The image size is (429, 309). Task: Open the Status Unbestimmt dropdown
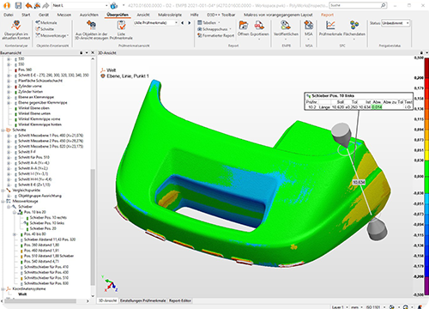(x=396, y=23)
